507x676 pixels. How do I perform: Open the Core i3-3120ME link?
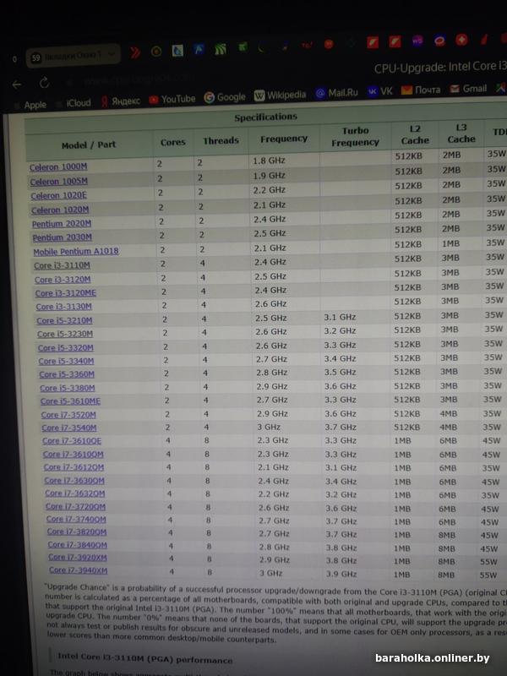[x=66, y=293]
